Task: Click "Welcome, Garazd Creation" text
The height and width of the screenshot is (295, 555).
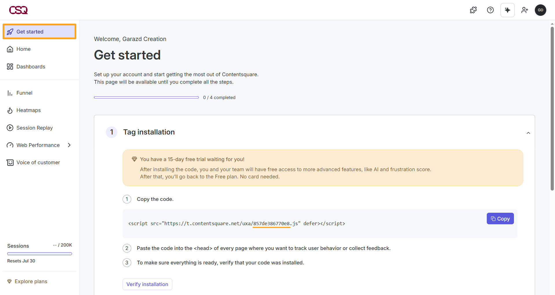Action: (x=130, y=39)
